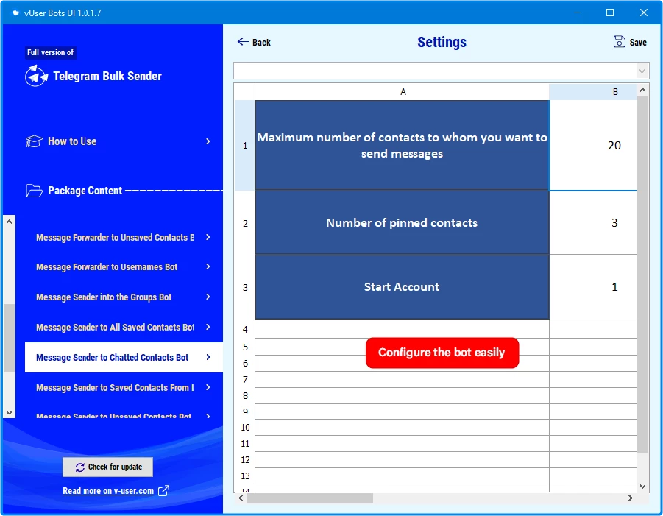The image size is (663, 516).
Task: Select Message Sender to Chatted Contacts Bot
Action: click(124, 358)
